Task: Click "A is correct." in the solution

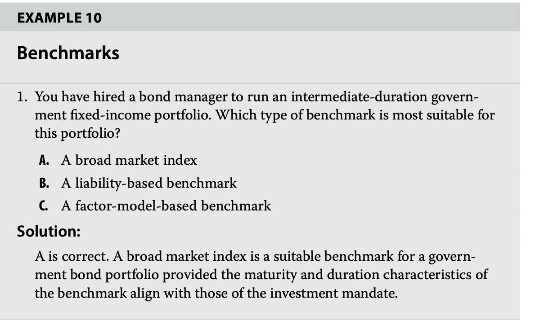Action: (72, 257)
